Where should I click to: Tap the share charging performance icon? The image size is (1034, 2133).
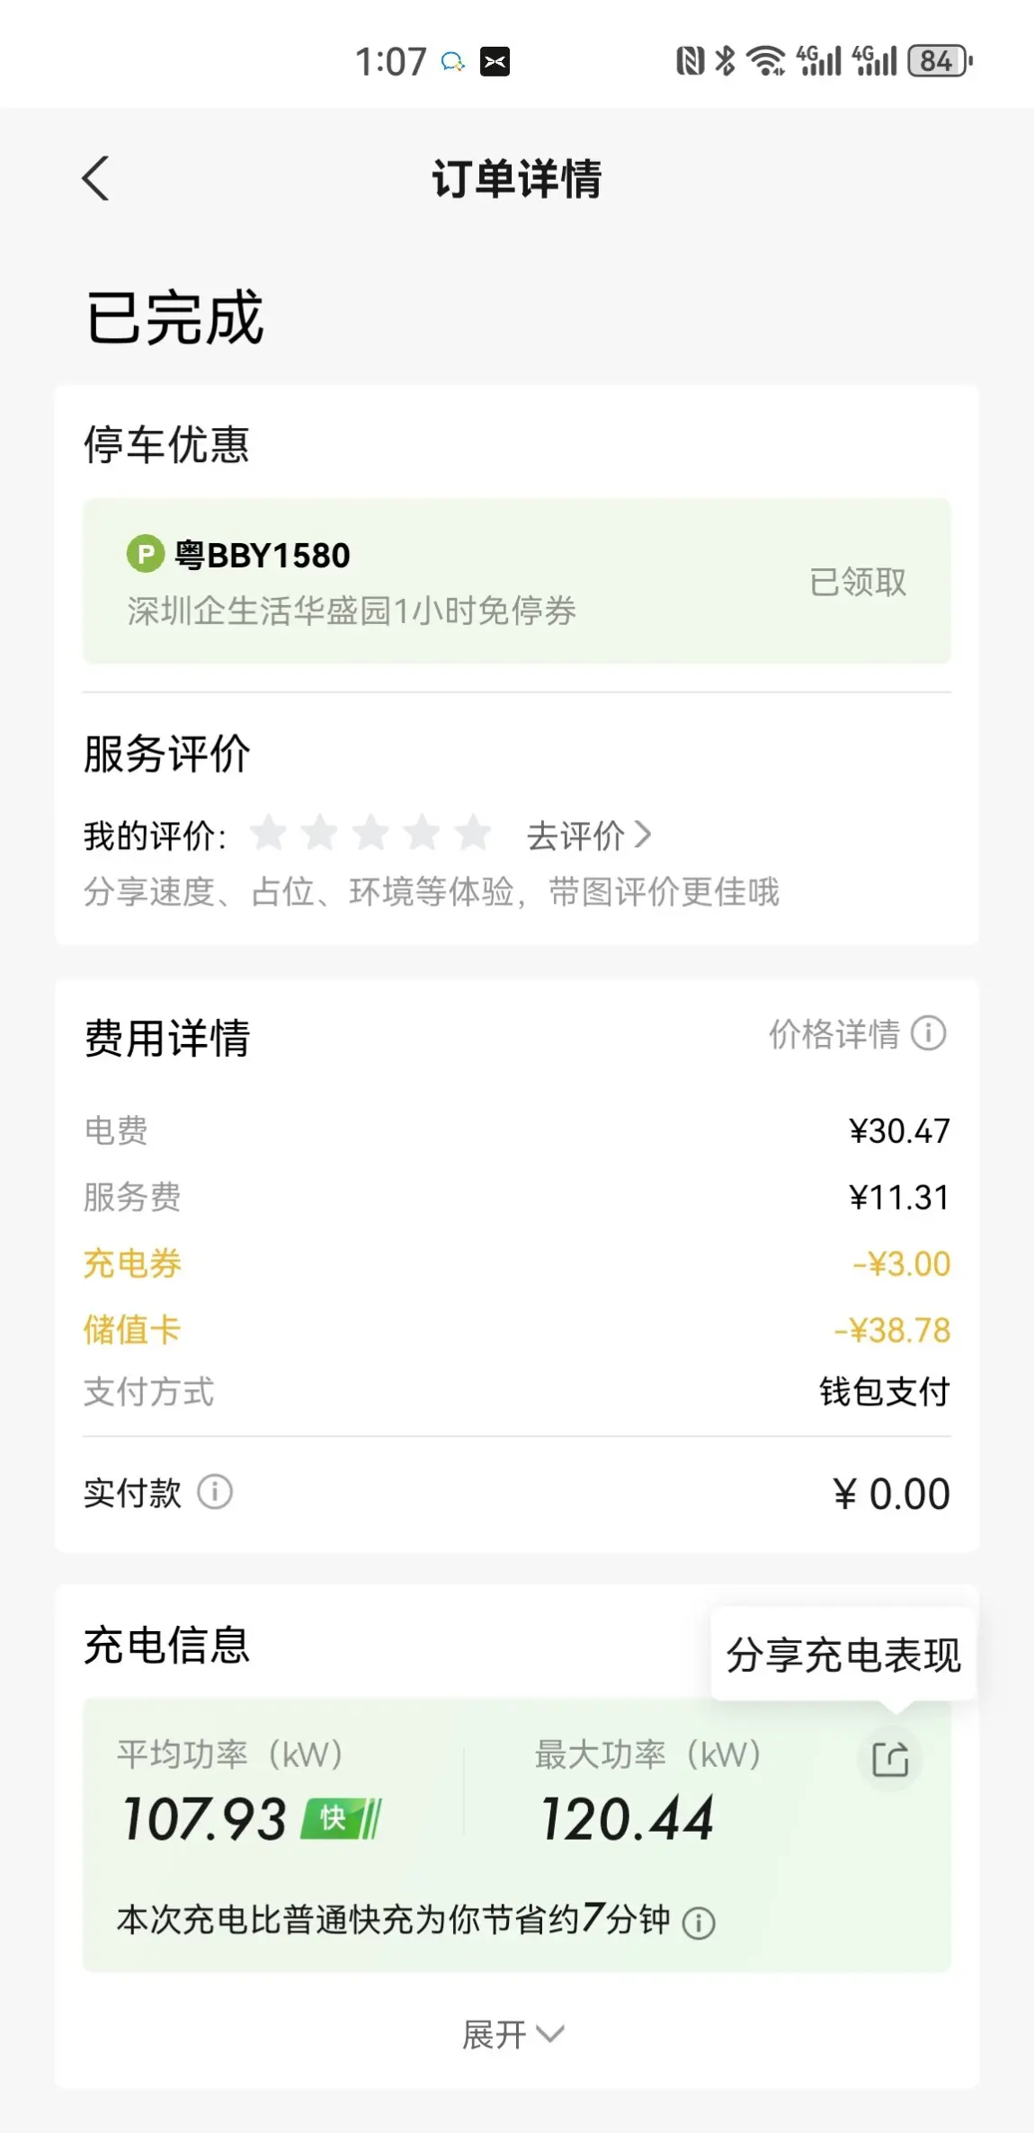pyautogui.click(x=890, y=1759)
